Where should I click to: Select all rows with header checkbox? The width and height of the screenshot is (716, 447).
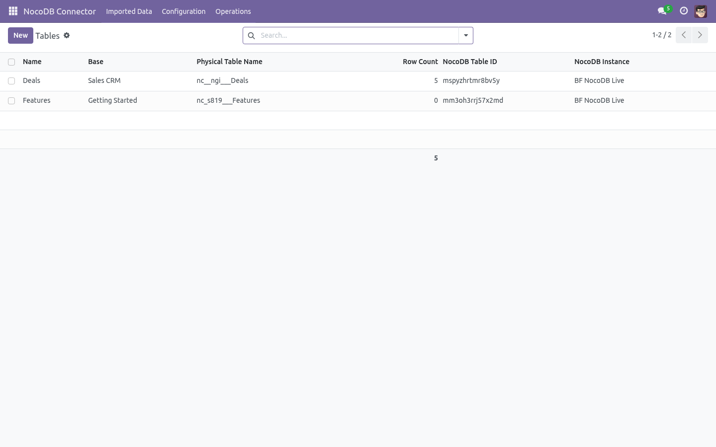point(11,62)
